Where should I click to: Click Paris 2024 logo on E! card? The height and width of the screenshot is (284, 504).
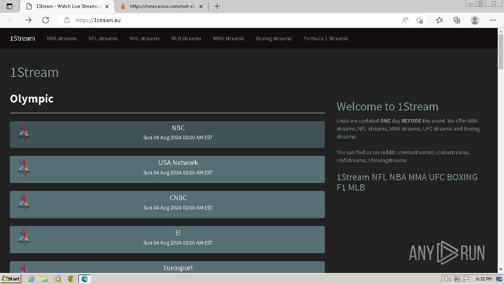click(x=24, y=238)
